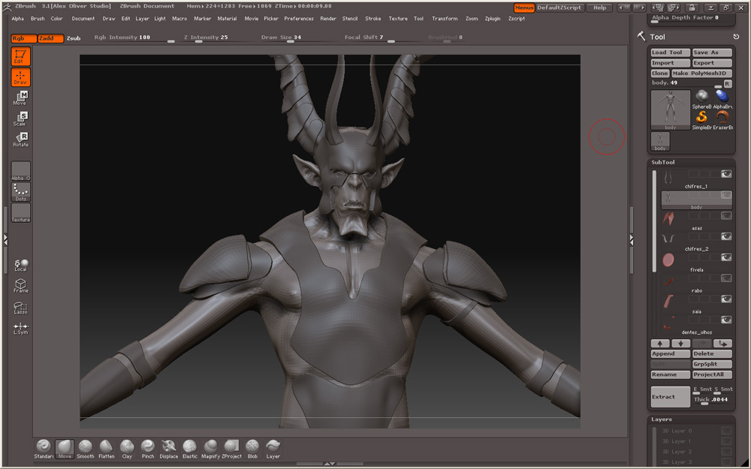Select the rabo subtool row
751x469 pixels.
point(696,282)
